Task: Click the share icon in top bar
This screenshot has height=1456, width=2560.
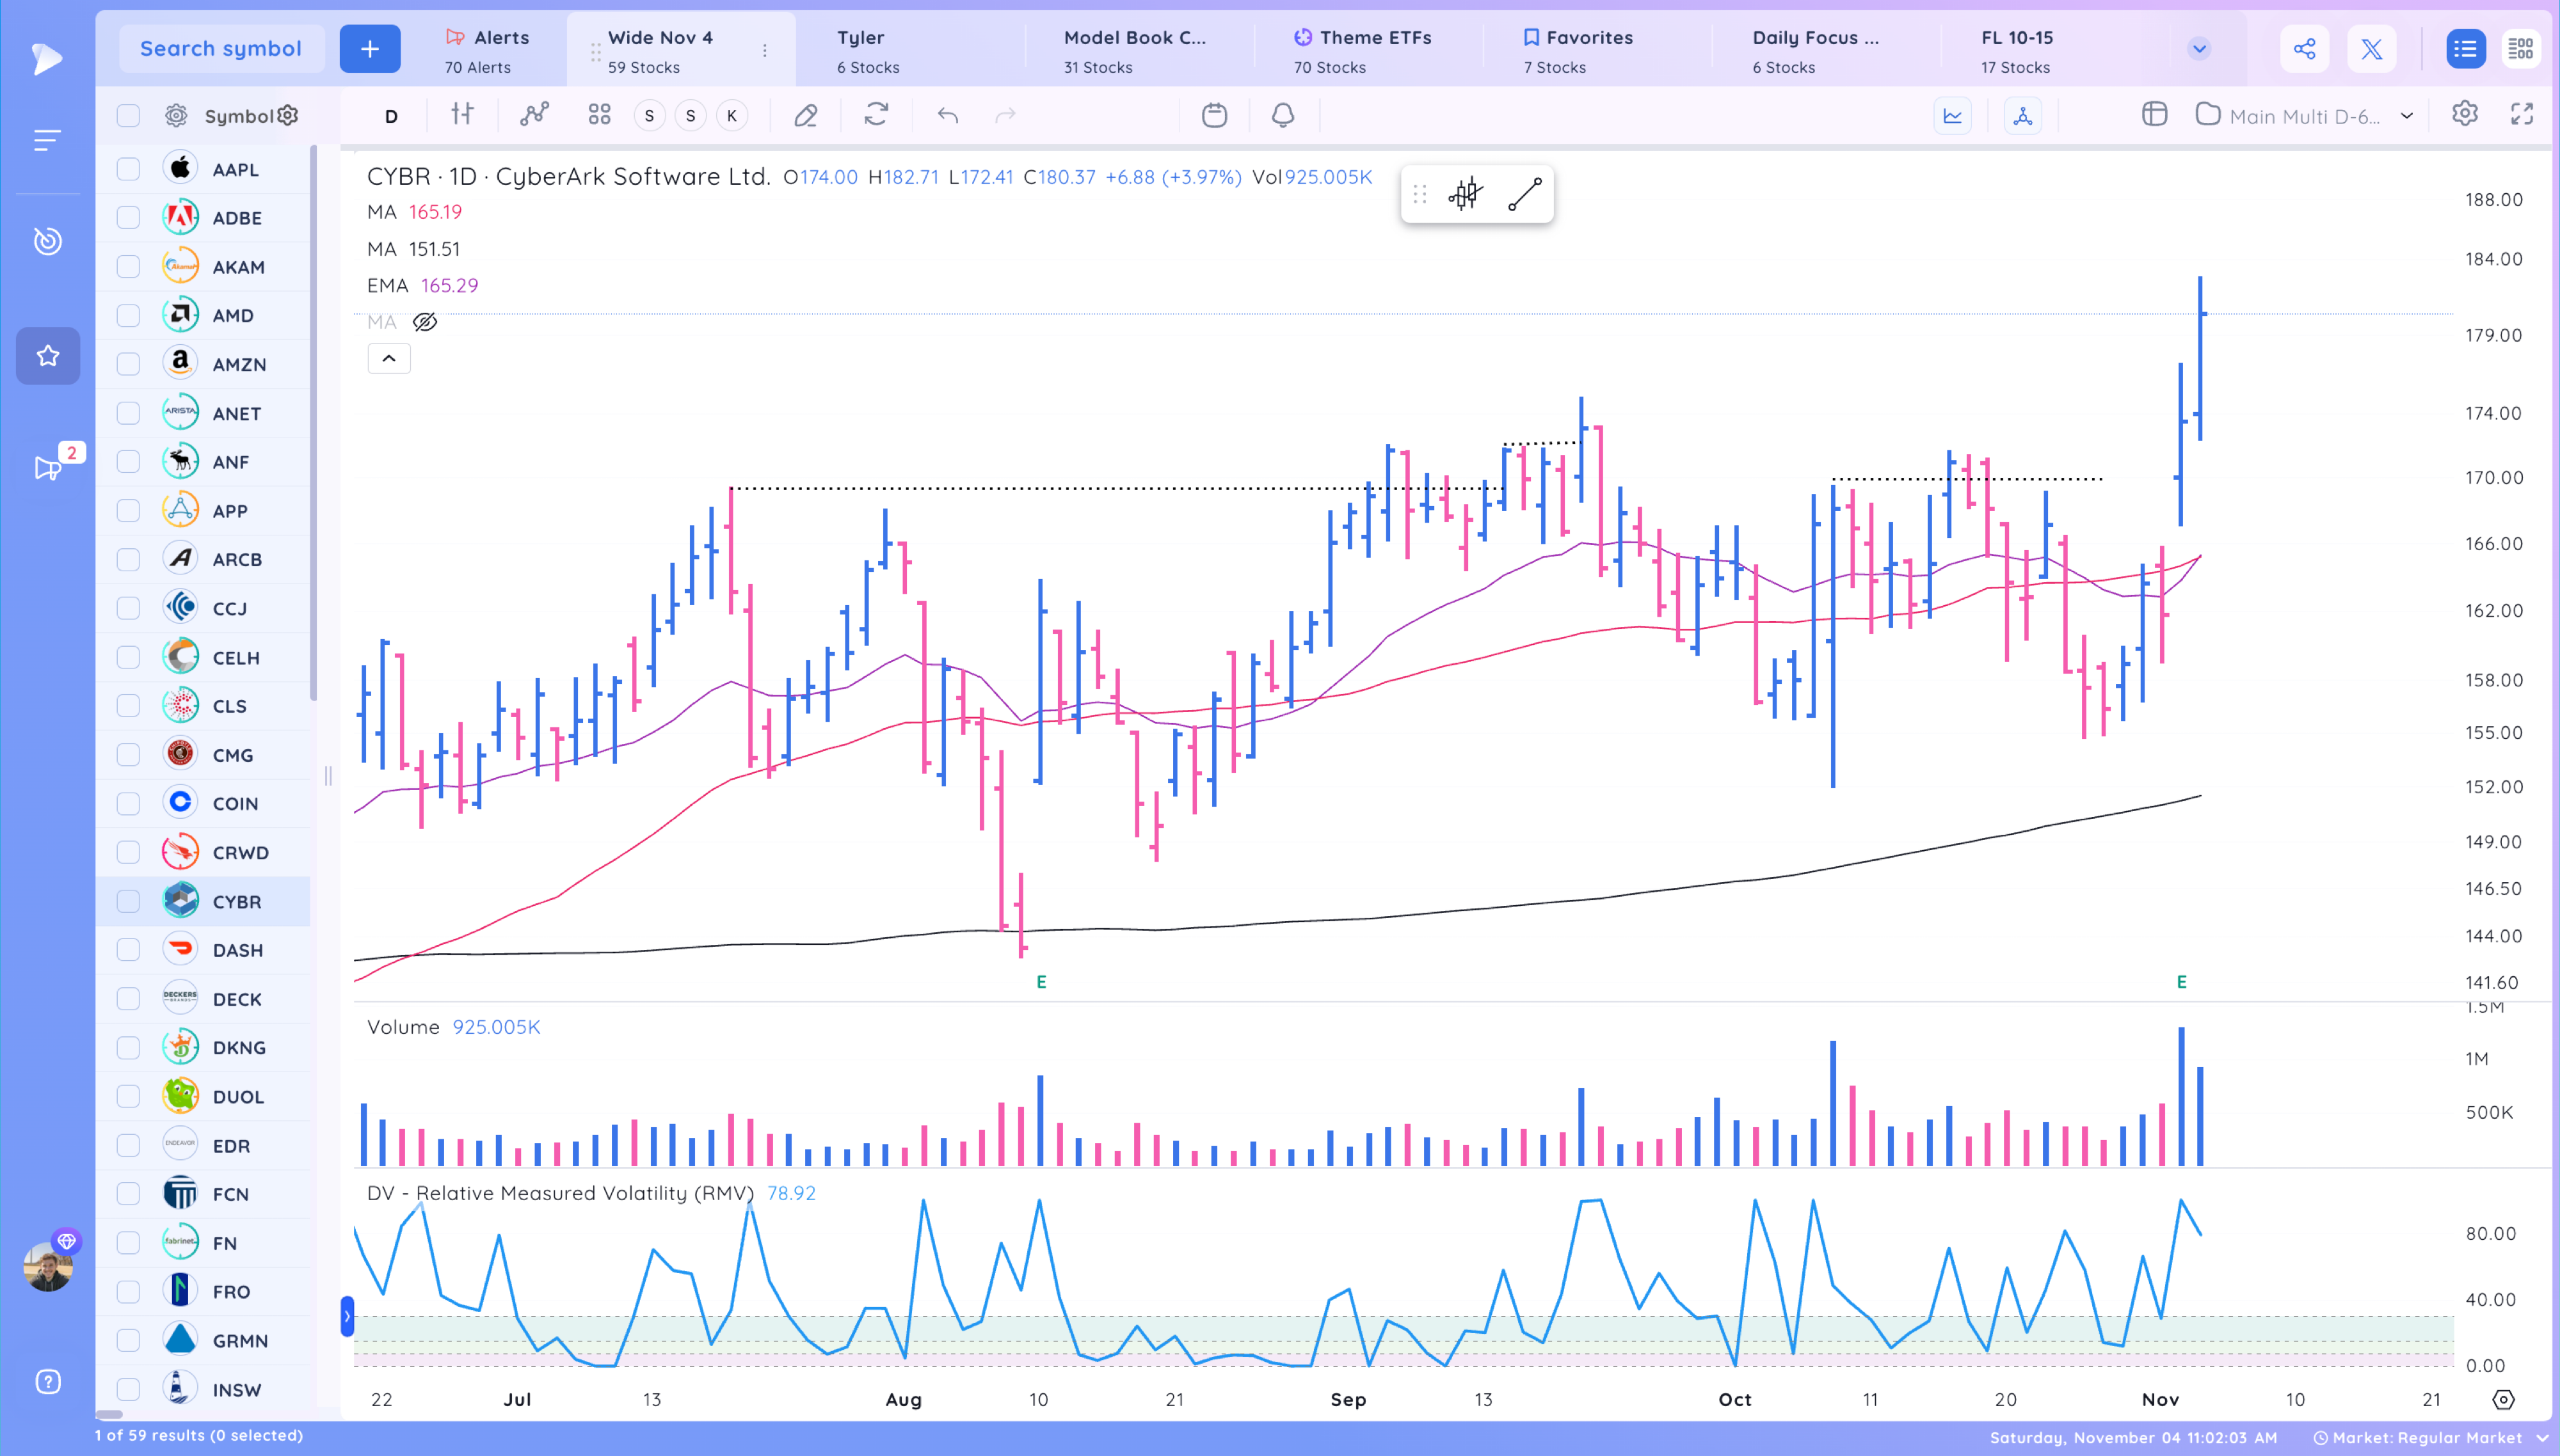Action: (x=2305, y=49)
